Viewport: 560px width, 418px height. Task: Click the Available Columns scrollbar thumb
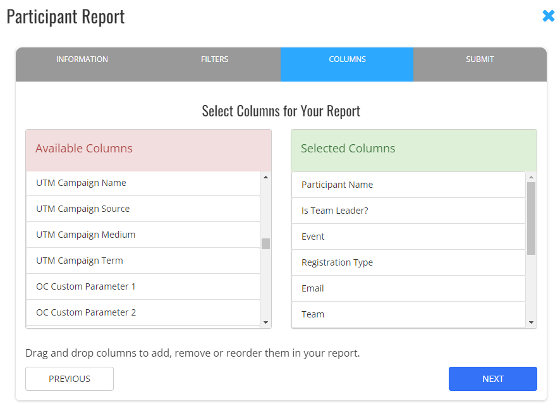[x=266, y=243]
